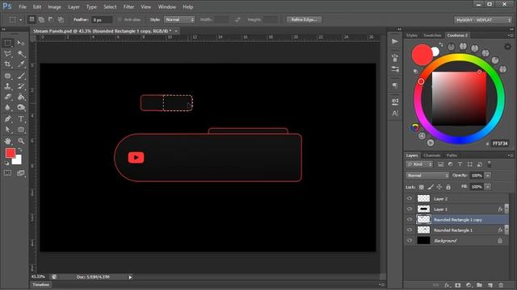The image size is (517, 290).
Task: Close the Stream Panels.psd document tab
Action: pos(176,31)
